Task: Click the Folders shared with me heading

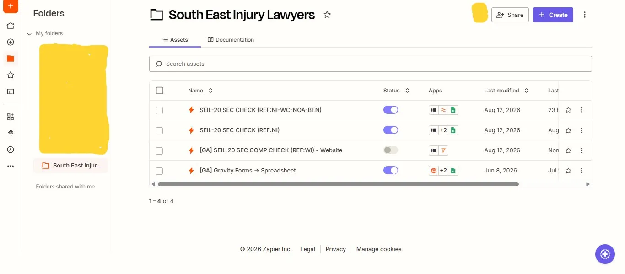Action: click(65, 187)
